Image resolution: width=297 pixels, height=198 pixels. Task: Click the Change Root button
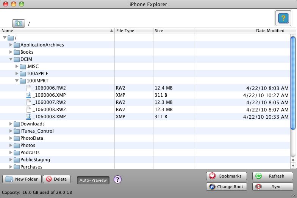(227, 187)
